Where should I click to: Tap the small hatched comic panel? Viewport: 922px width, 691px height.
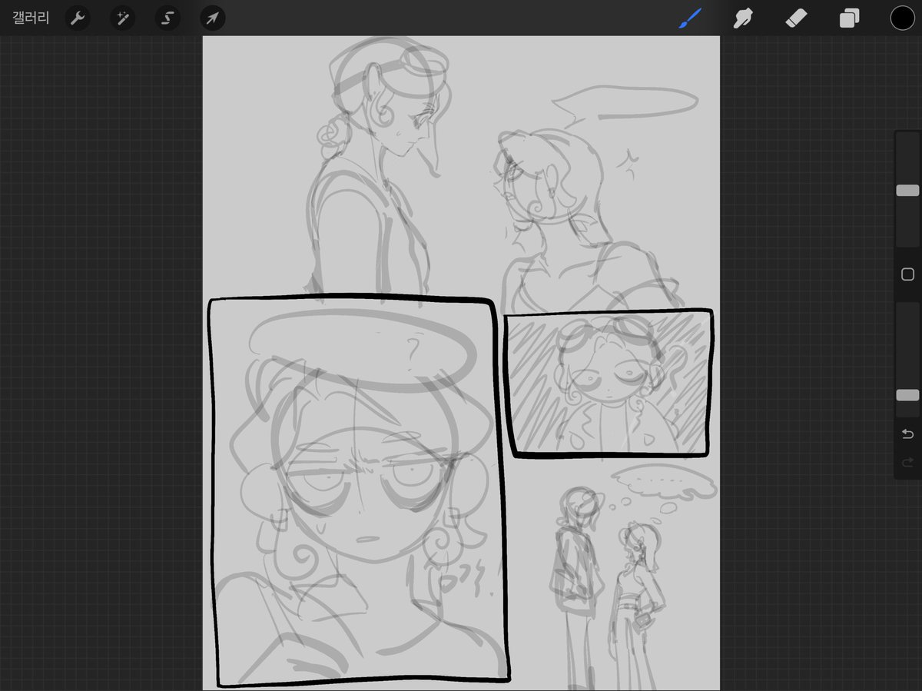click(x=608, y=383)
